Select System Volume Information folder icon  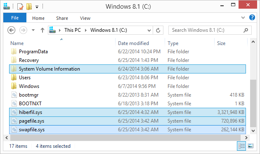(x=14, y=69)
